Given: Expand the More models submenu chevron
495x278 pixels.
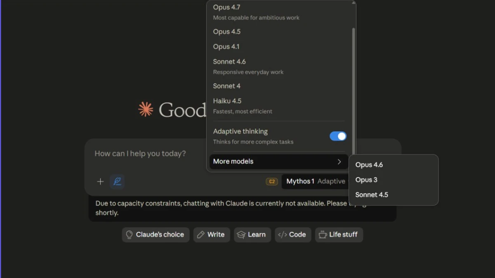Looking at the screenshot, I should [x=339, y=161].
